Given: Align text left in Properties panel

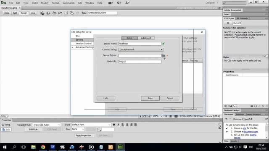Looking at the screenshot, I should [x=123, y=125].
